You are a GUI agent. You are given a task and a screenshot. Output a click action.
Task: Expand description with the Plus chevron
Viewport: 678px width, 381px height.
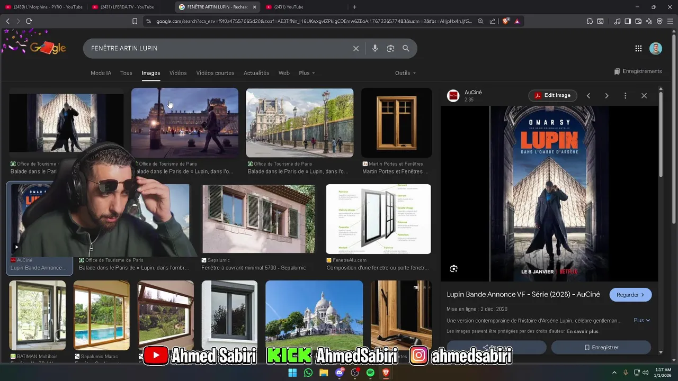(x=641, y=320)
